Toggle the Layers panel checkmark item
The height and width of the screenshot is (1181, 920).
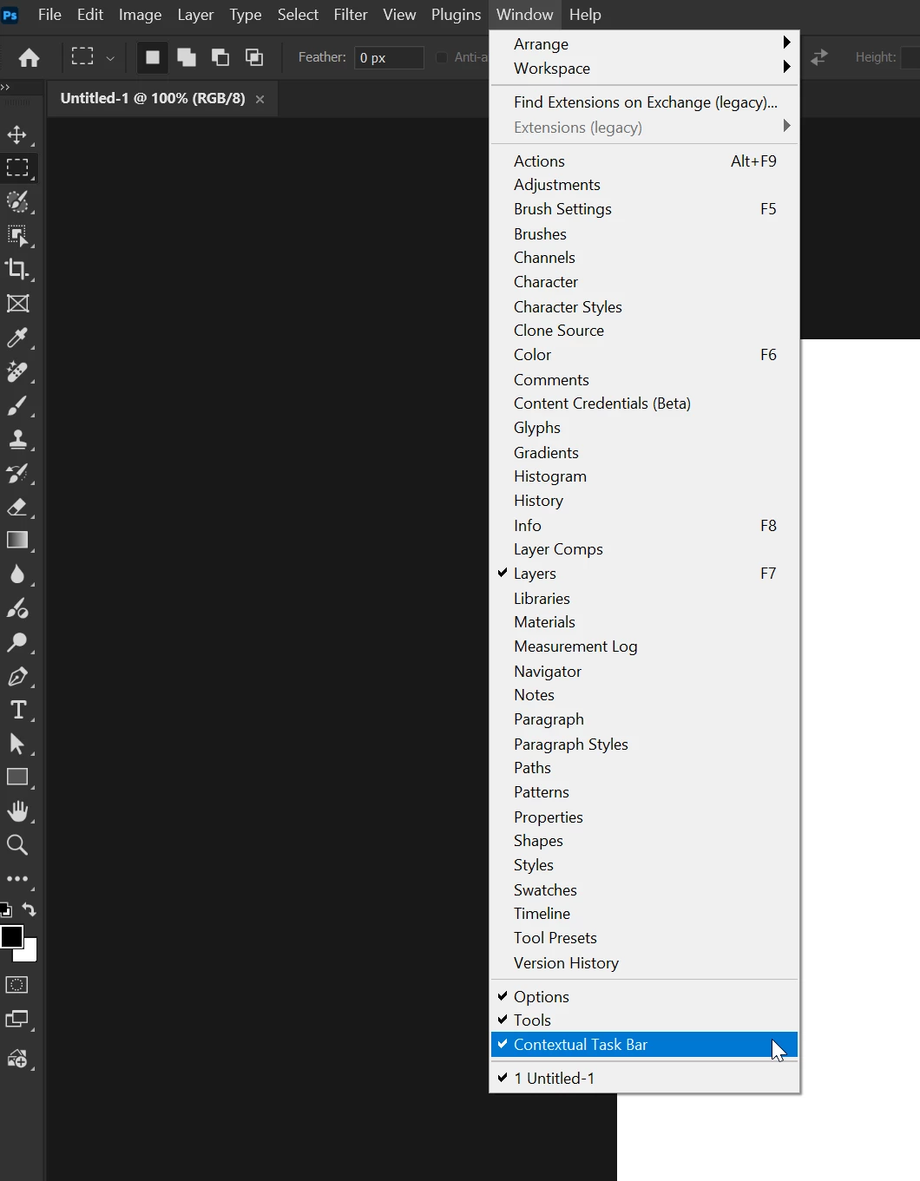tap(644, 574)
